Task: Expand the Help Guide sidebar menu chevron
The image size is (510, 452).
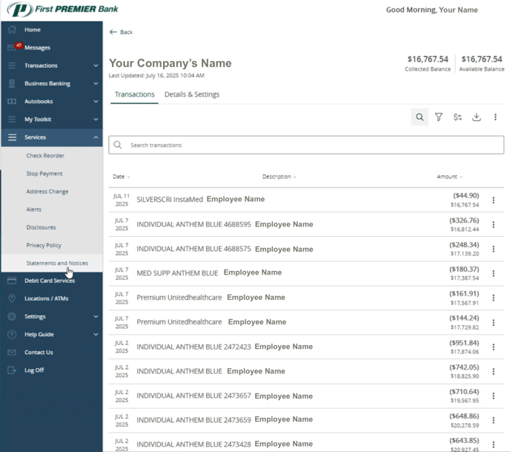Action: click(96, 334)
